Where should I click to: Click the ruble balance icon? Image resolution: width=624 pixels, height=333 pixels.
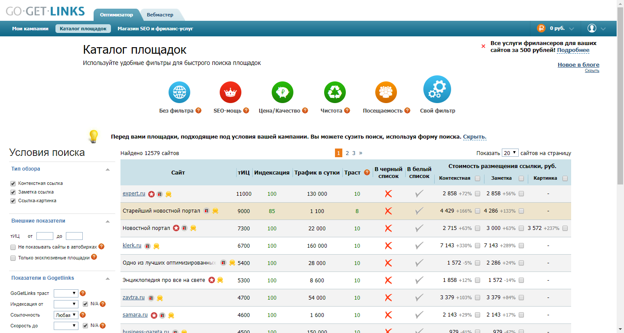541,29
